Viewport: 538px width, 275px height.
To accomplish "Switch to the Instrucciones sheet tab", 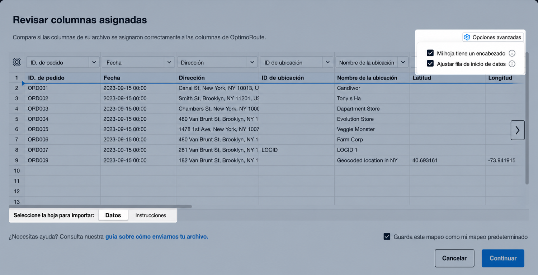I will click(151, 215).
